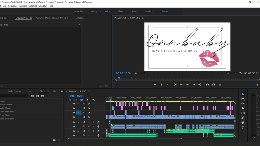This screenshot has height=146, width=260.
Task: Toggle Snap in the timeline
Action: [76, 100]
